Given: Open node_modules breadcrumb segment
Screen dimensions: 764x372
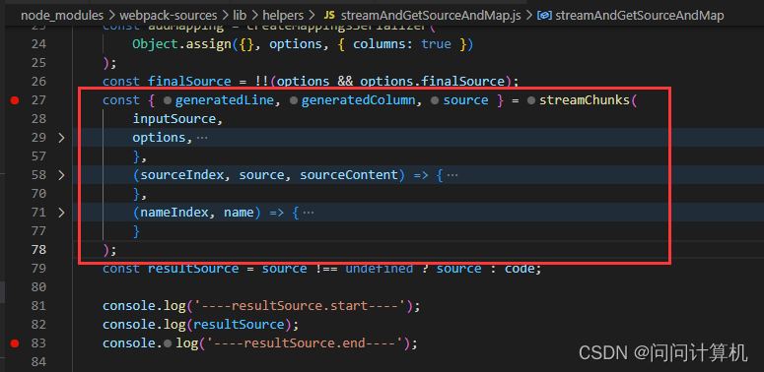Looking at the screenshot, I should click(62, 16).
